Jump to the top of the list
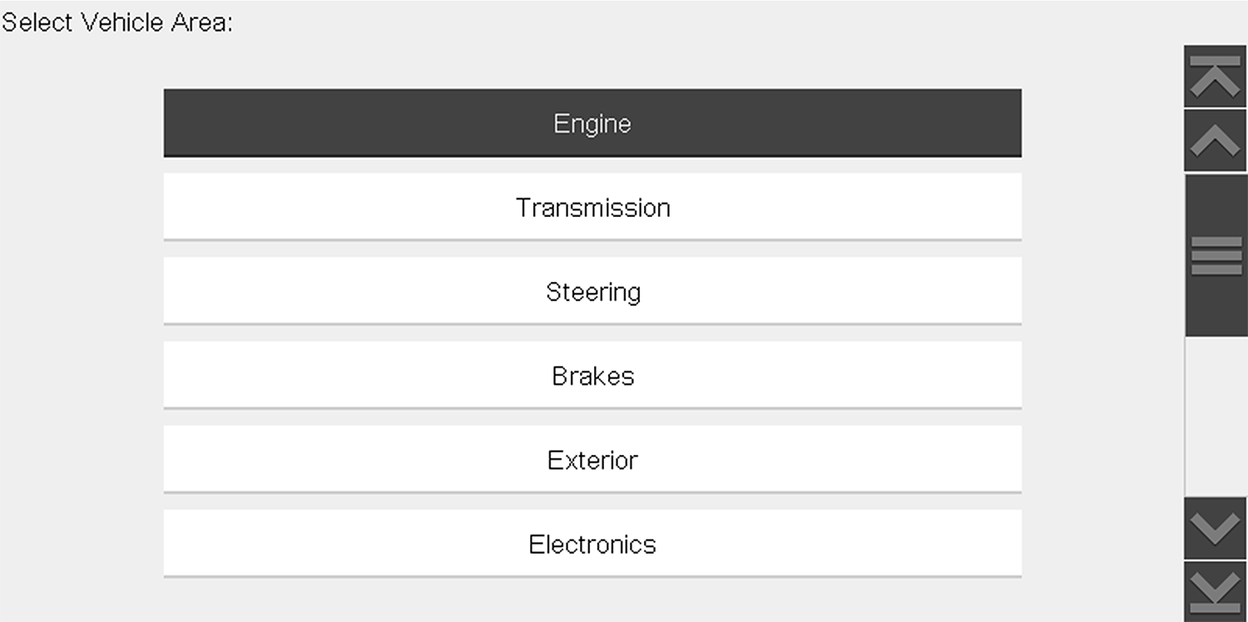This screenshot has width=1248, height=622. click(1216, 77)
